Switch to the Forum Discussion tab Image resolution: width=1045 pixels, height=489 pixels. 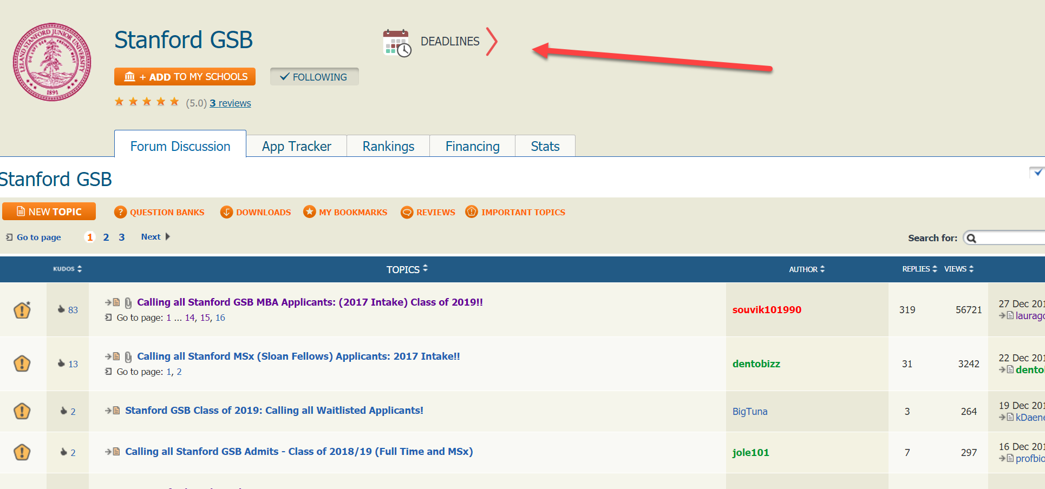pyautogui.click(x=180, y=146)
